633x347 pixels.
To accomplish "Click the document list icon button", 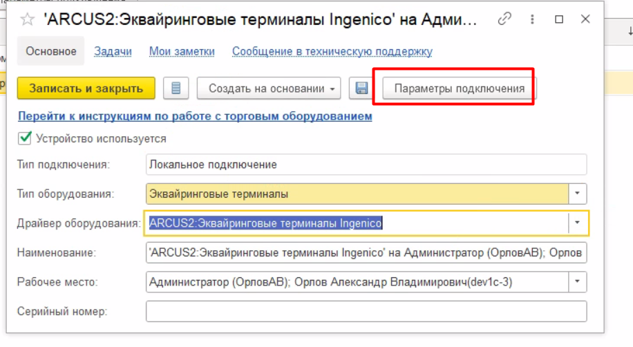I will [176, 88].
